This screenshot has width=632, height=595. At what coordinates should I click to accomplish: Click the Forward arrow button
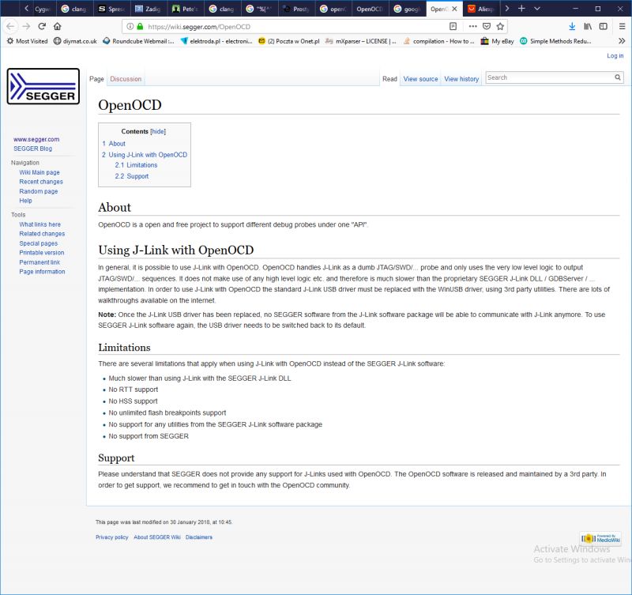point(26,27)
